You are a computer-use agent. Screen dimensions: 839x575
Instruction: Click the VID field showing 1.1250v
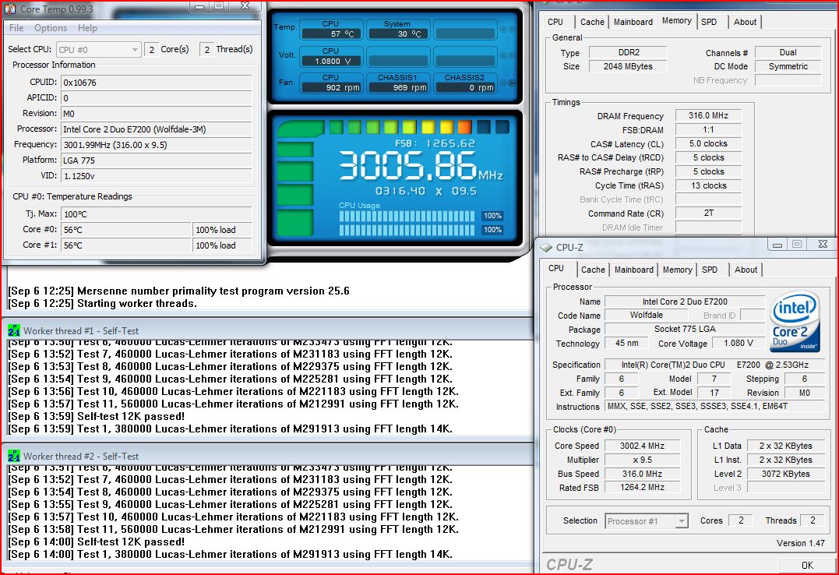click(157, 176)
